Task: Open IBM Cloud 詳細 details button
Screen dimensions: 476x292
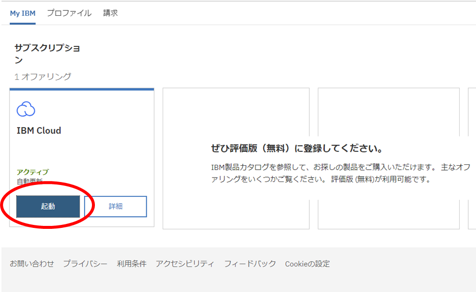Action: (115, 207)
